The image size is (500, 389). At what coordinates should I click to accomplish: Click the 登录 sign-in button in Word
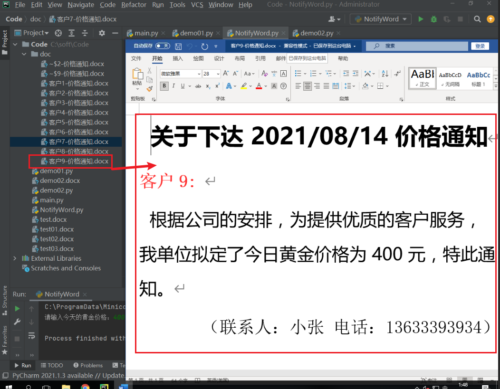[480, 46]
